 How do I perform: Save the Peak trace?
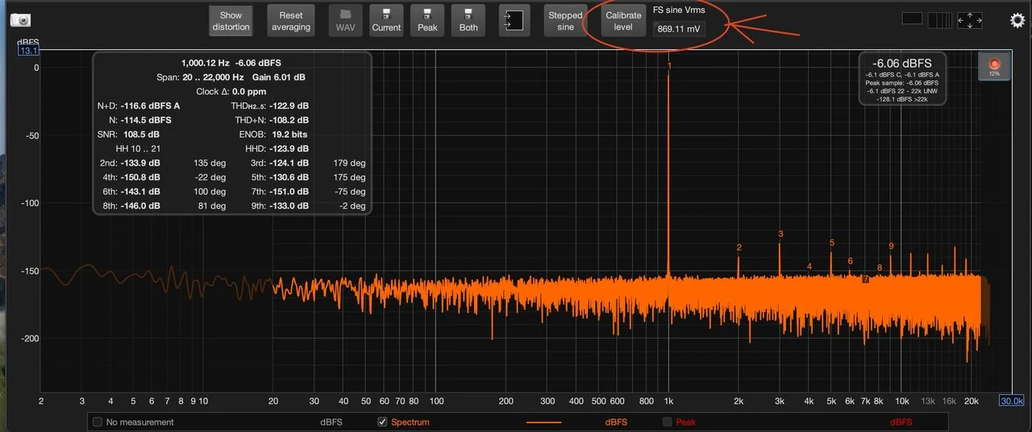click(x=427, y=20)
